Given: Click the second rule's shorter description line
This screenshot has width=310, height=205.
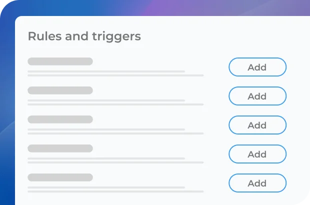Looking at the screenshot, I should pyautogui.click(x=106, y=100).
